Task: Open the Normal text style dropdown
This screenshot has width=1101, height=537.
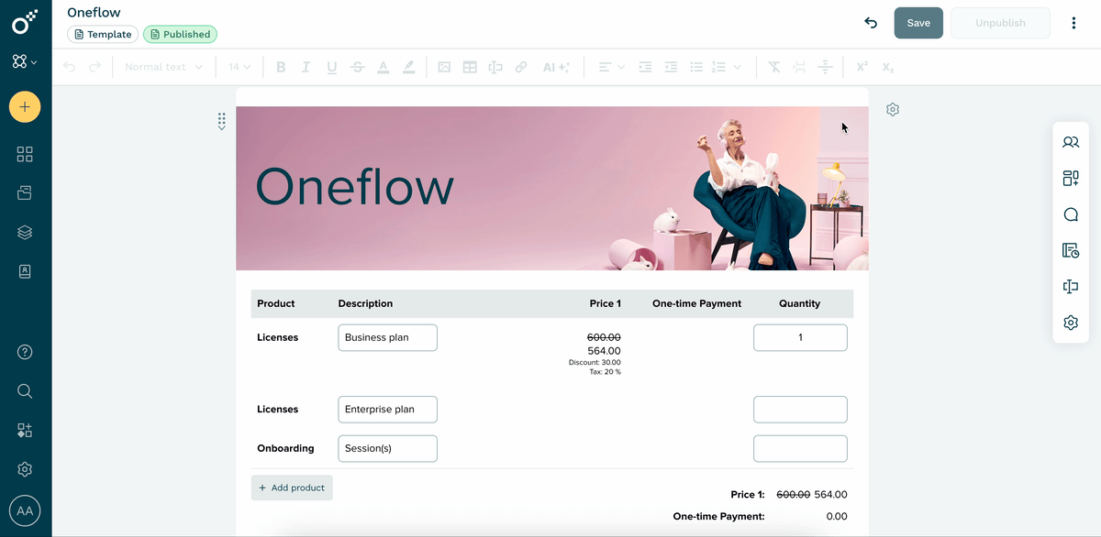Action: click(x=163, y=67)
